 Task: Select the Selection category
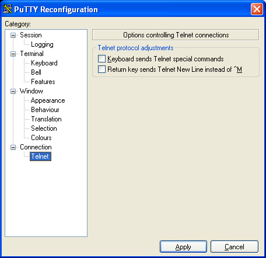(x=44, y=128)
